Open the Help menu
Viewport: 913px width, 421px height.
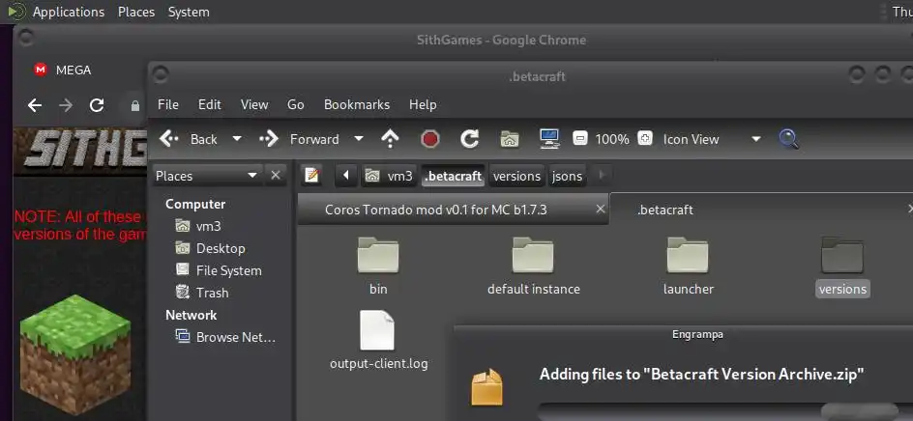point(423,104)
